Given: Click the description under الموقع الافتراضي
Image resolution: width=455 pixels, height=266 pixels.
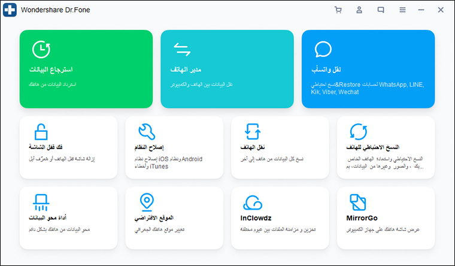Looking at the screenshot, I should 159,229.
